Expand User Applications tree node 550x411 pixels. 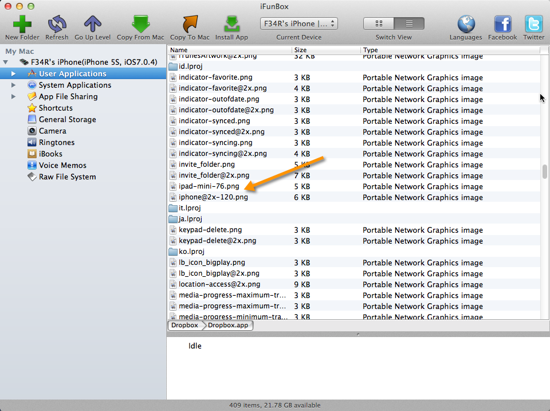(x=13, y=74)
